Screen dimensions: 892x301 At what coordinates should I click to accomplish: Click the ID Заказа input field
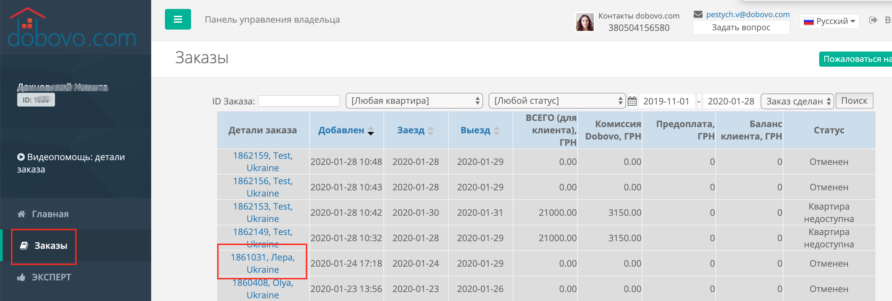pos(299,101)
